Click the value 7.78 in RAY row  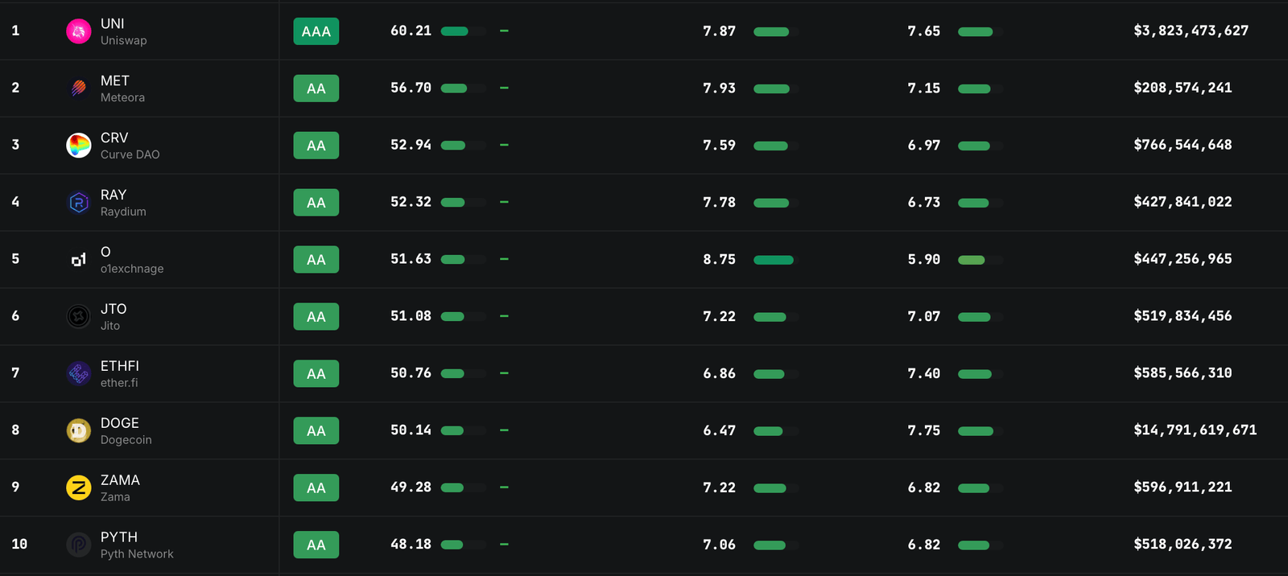pos(719,202)
